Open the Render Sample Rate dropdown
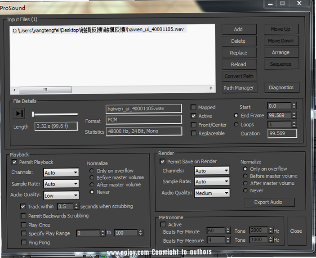 (x=212, y=182)
